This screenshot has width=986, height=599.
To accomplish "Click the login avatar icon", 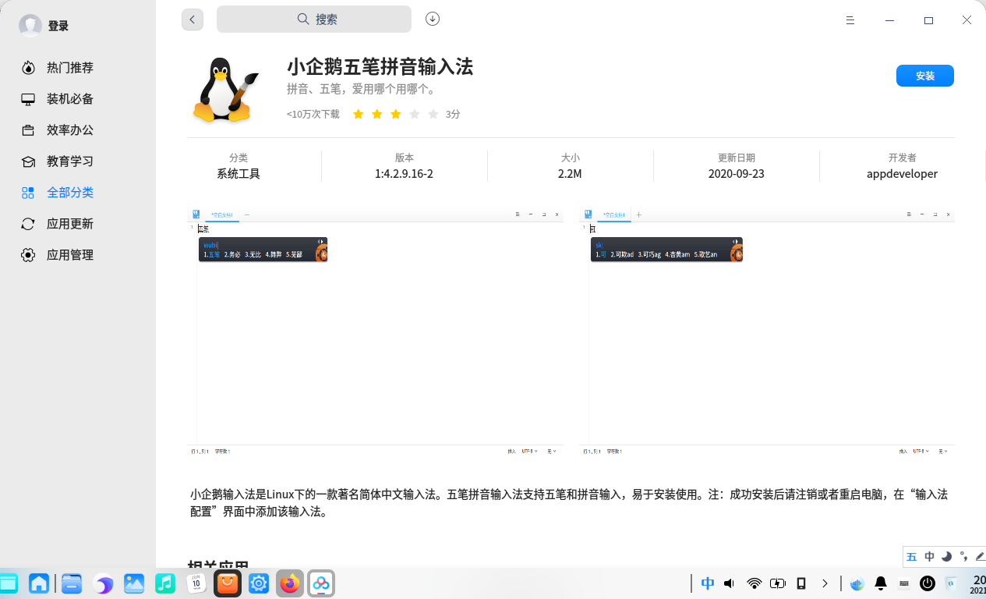I will click(x=30, y=26).
